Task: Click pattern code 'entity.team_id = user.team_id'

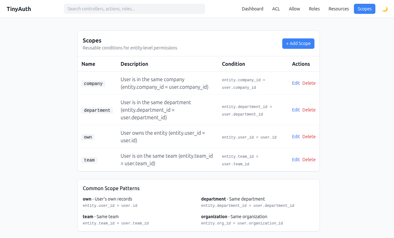Action: coord(116,223)
